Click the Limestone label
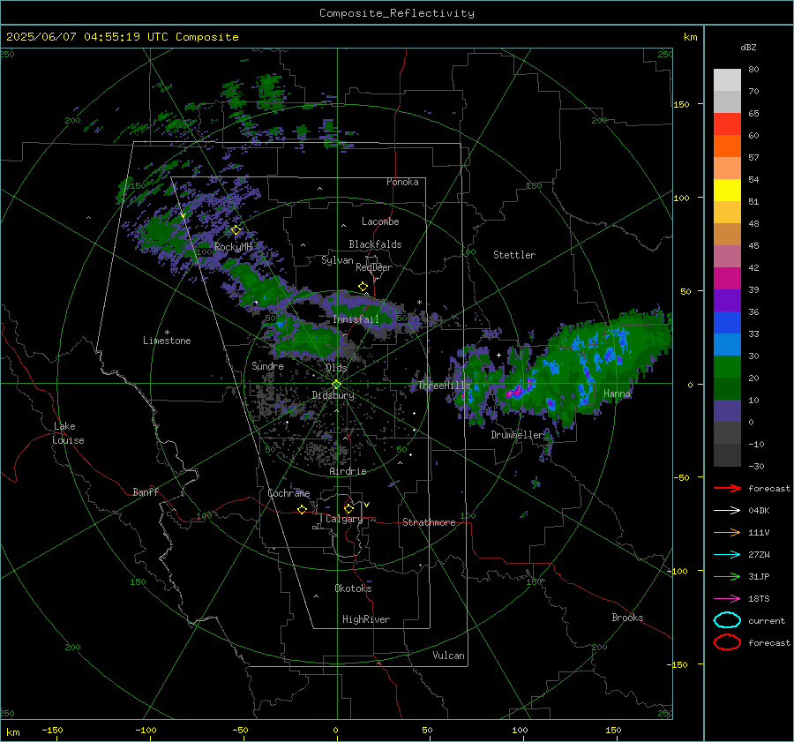This screenshot has width=794, height=742. click(x=167, y=341)
